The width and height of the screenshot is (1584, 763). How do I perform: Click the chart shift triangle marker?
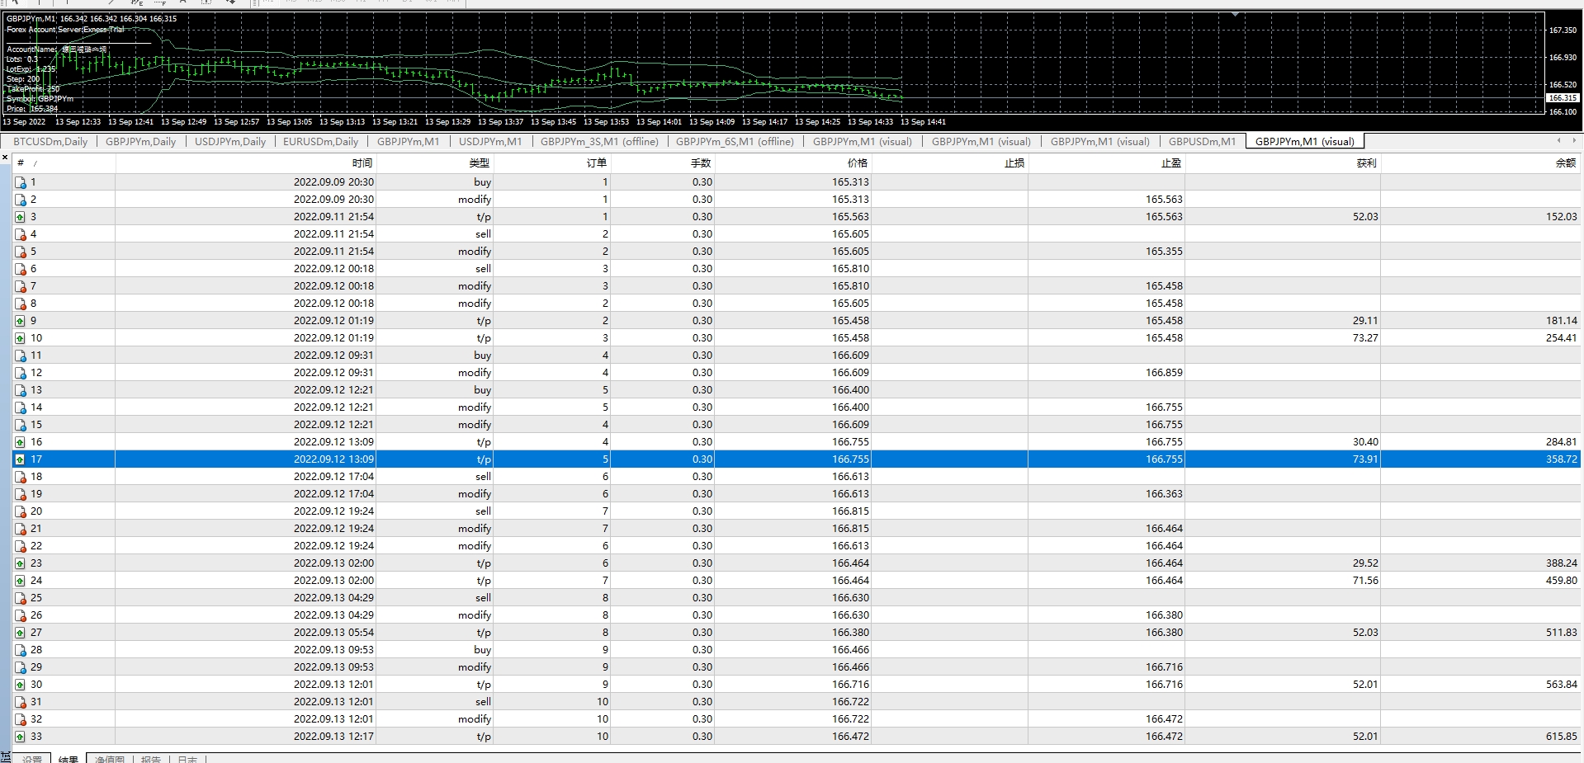point(1235,14)
